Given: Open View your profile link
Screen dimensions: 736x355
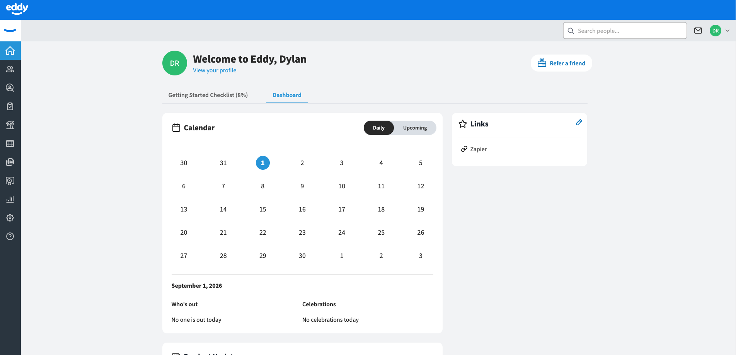Looking at the screenshot, I should tap(215, 70).
